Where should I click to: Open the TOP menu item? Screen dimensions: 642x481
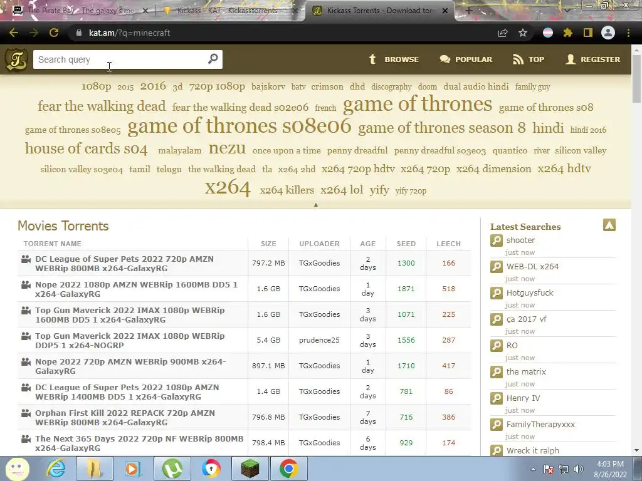pos(529,59)
